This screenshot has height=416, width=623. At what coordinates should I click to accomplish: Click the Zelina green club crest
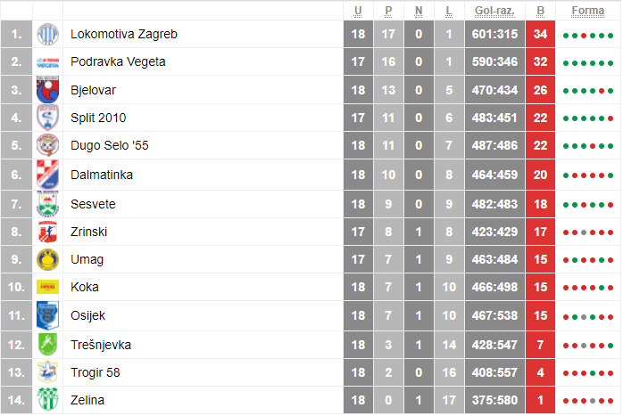47,400
